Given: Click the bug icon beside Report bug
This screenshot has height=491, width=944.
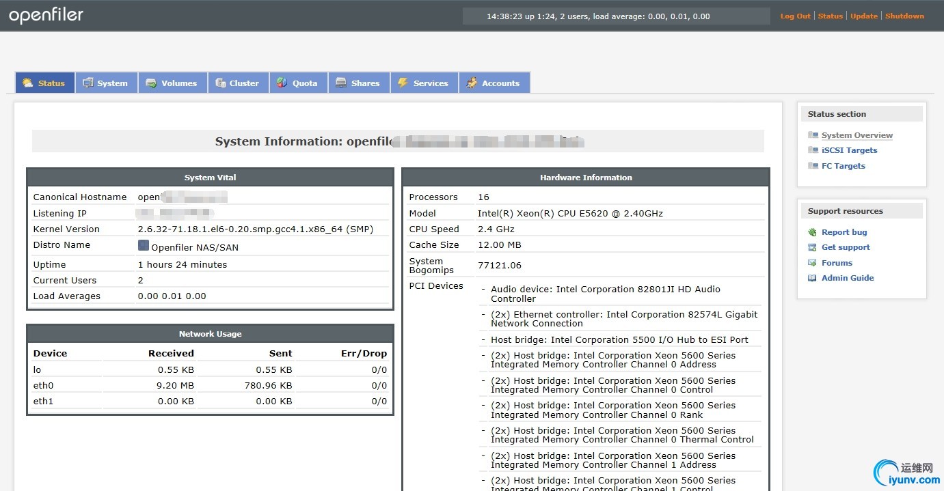Looking at the screenshot, I should [812, 232].
